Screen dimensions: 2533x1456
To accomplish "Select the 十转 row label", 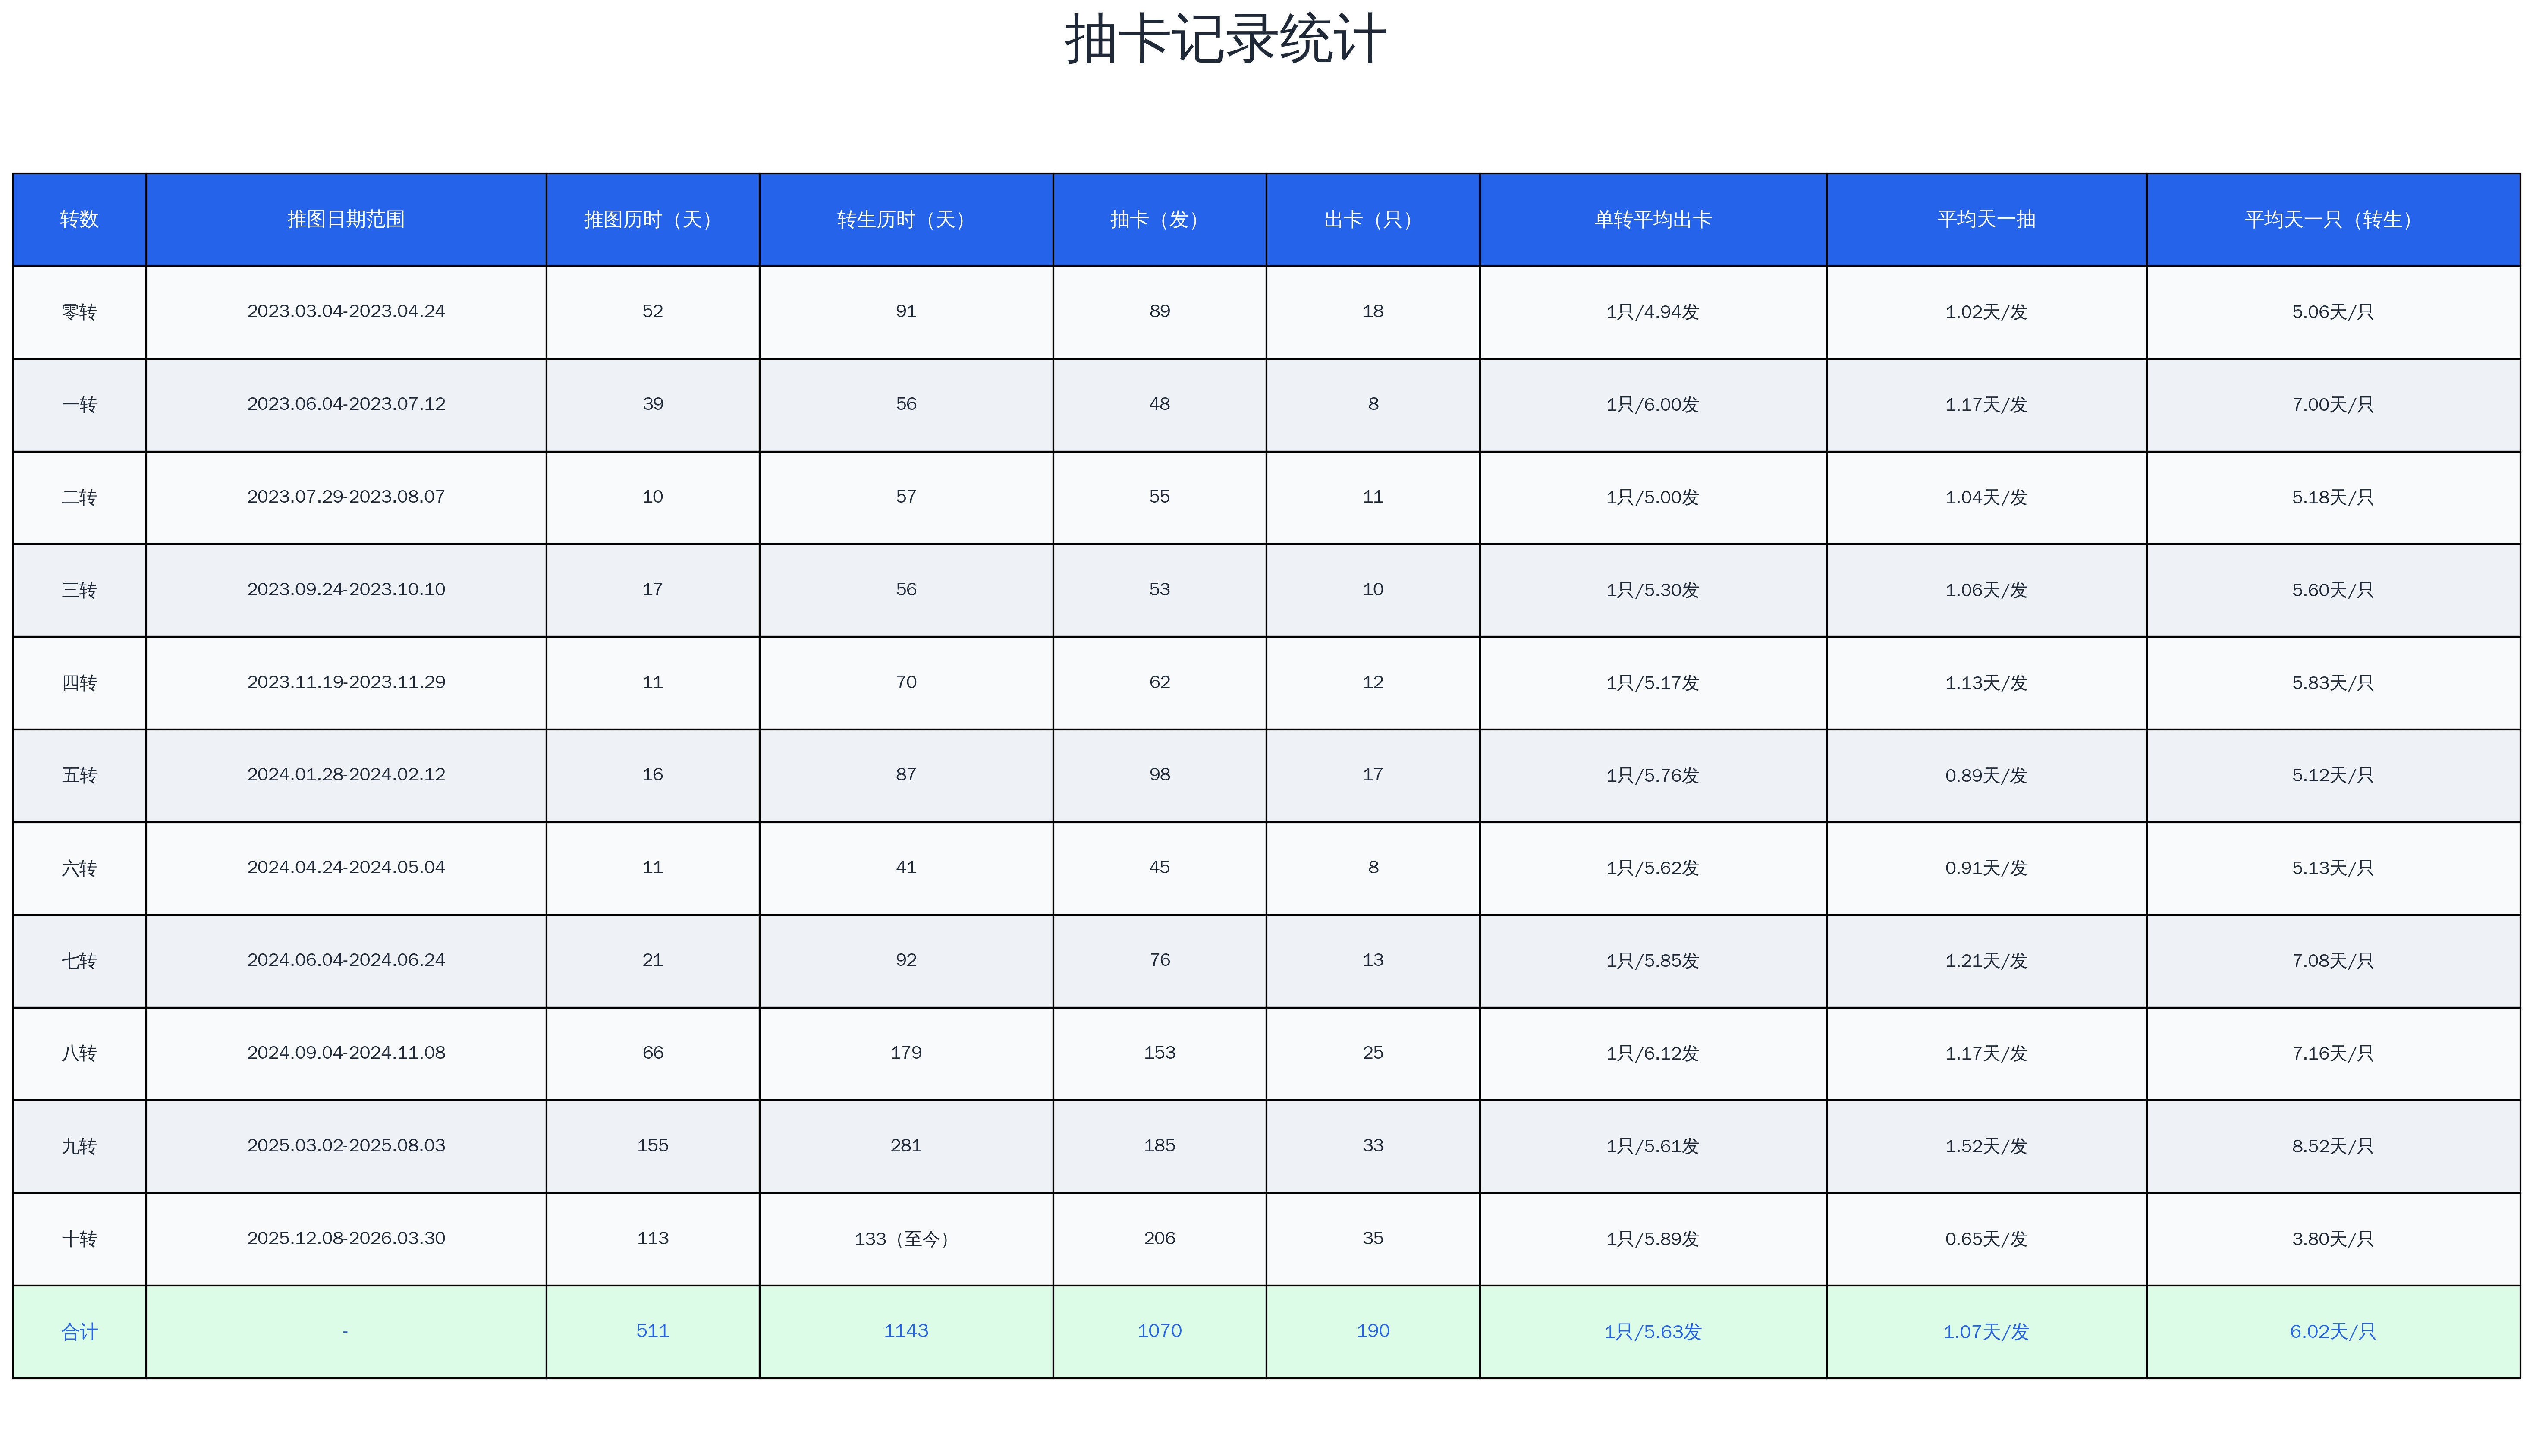I will click(x=79, y=1239).
